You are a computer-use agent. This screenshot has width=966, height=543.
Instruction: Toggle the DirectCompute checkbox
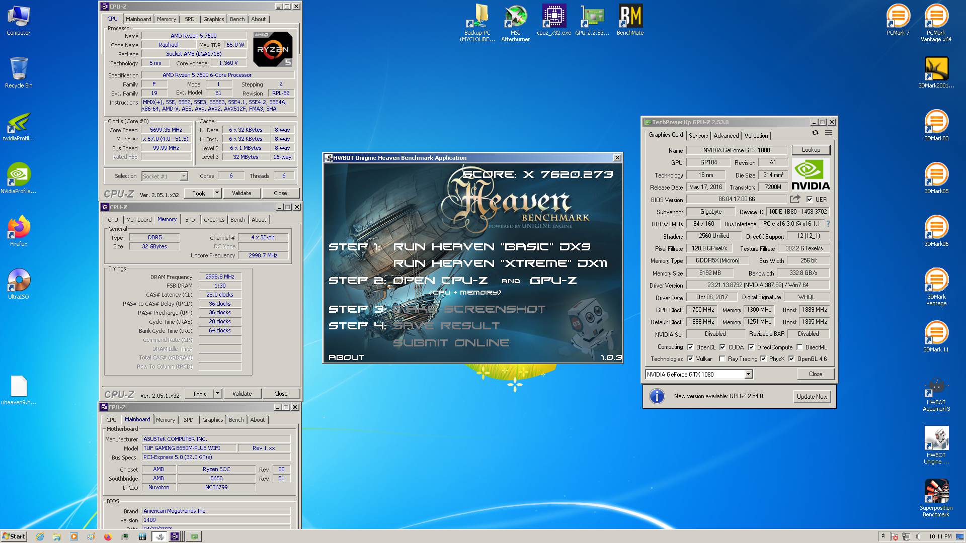751,347
